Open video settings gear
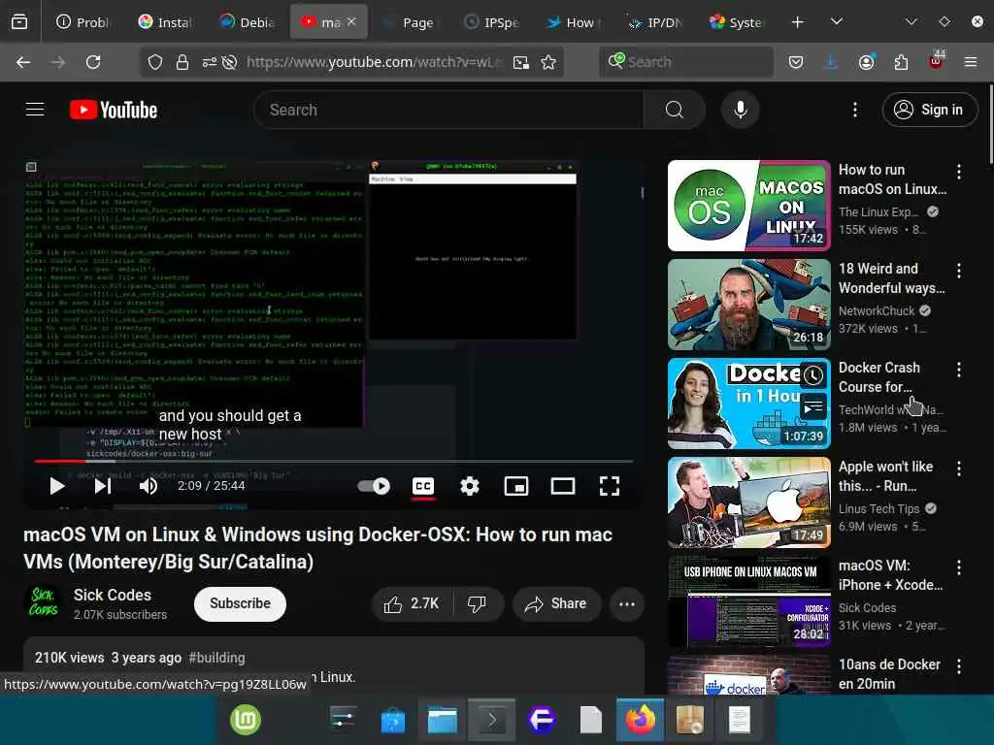Screen dimensions: 994x745 (470, 486)
